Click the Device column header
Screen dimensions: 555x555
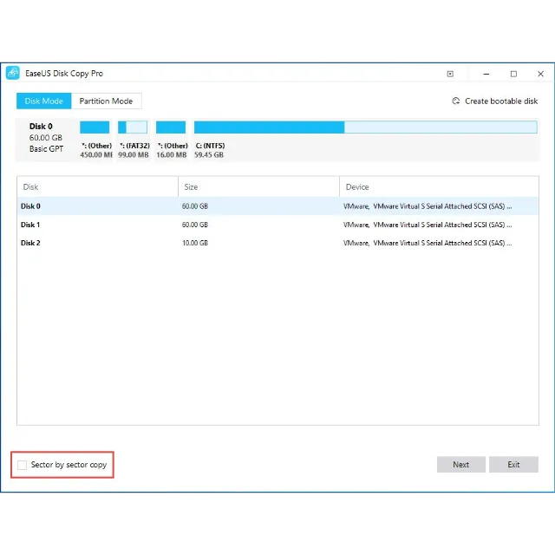[x=439, y=186]
